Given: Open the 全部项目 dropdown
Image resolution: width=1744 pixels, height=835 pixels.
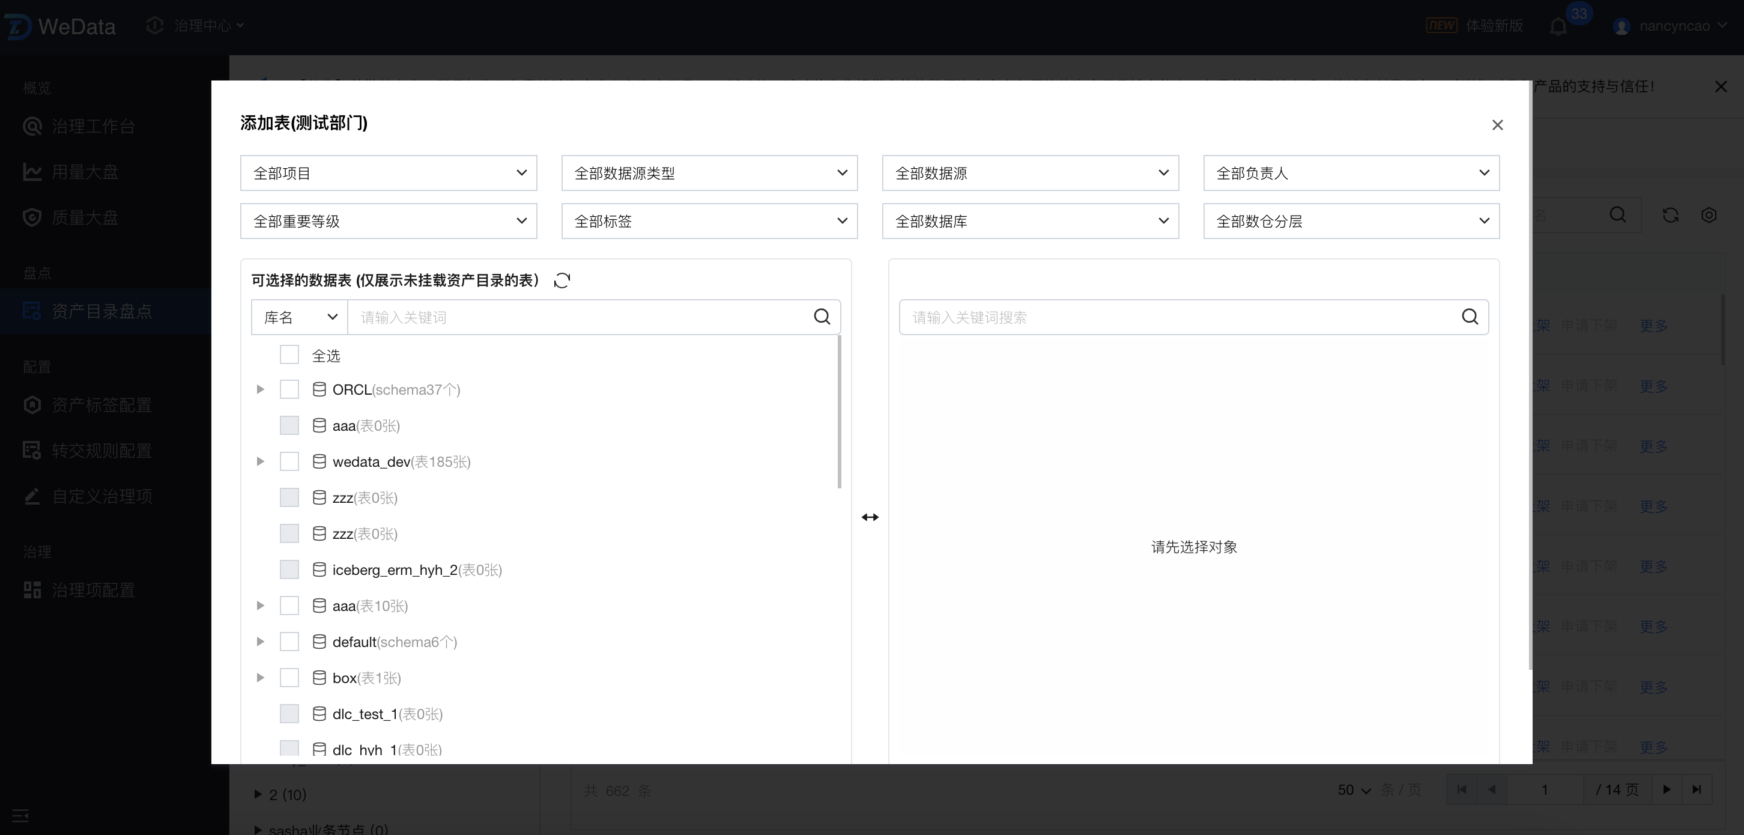Looking at the screenshot, I should click(x=388, y=172).
